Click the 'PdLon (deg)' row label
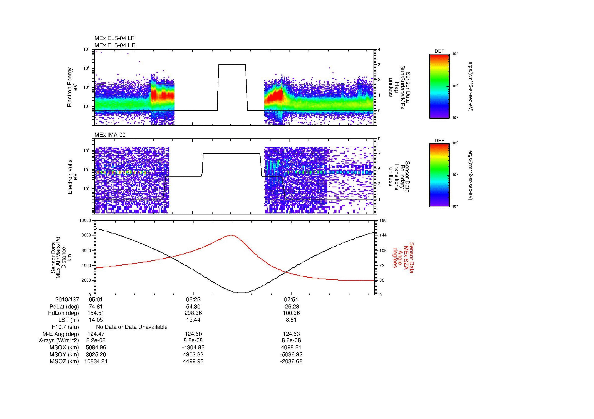This screenshot has height=419, width=594. (63, 313)
